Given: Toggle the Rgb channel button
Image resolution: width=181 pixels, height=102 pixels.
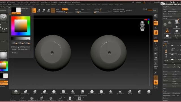Looking at the screenshot, I should point(64,9).
